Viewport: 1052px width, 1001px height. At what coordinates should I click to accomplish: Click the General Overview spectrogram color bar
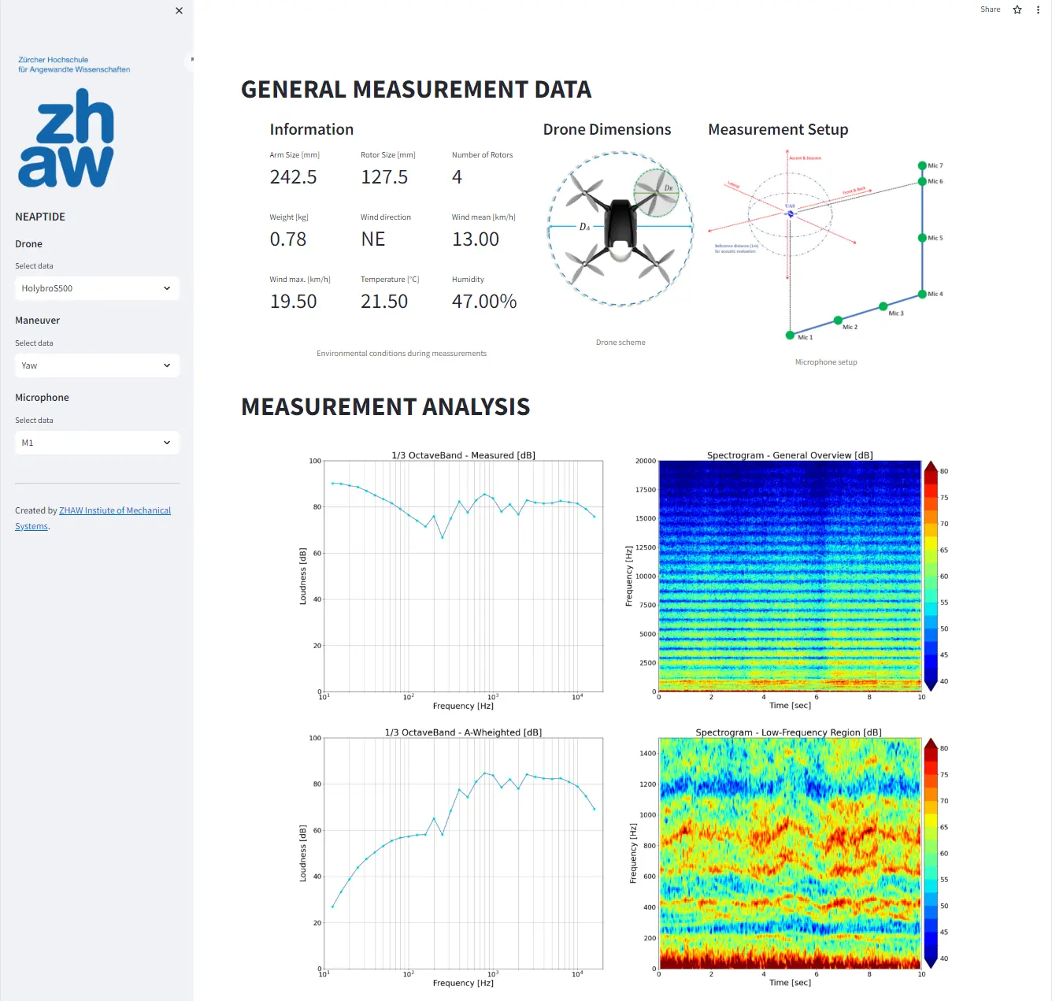(x=931, y=576)
